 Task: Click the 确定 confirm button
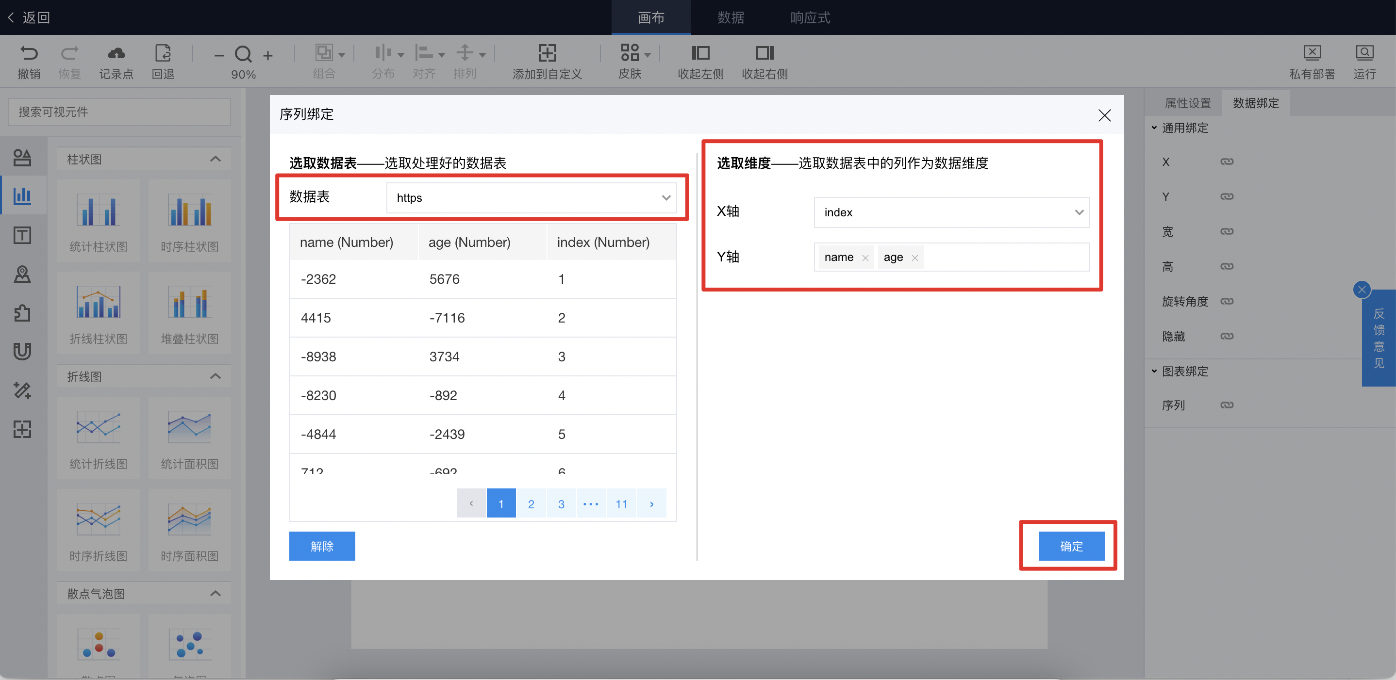1071,546
